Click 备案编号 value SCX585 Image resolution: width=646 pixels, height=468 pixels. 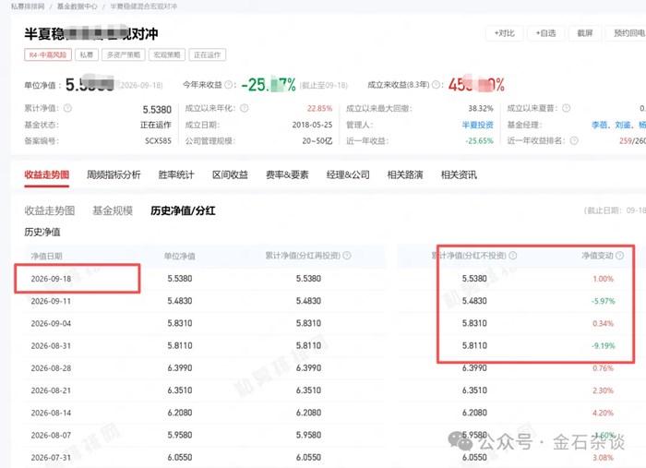(158, 141)
